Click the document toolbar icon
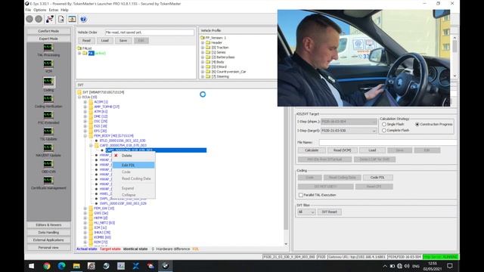The height and width of the screenshot is (272, 484). 61,19
